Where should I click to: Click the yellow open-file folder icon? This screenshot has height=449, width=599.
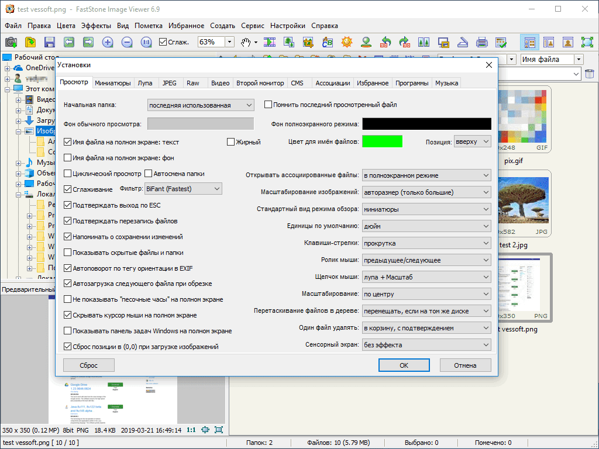30,42
